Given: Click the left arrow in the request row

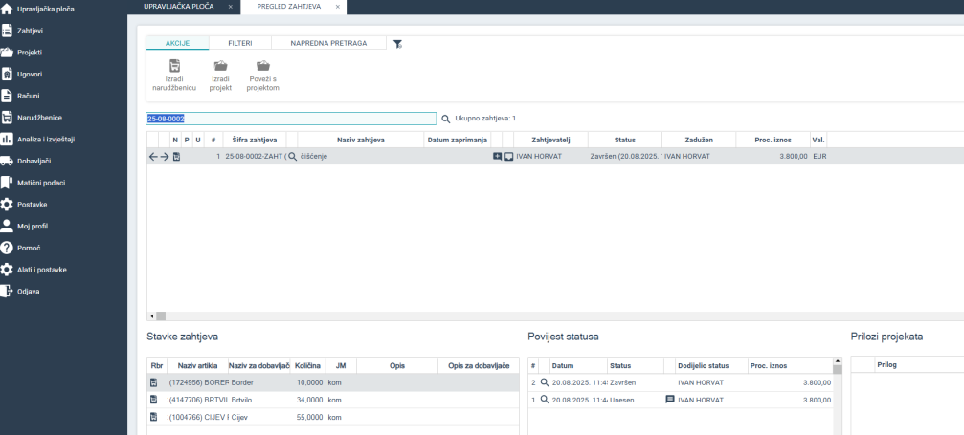Looking at the screenshot, I should 153,156.
